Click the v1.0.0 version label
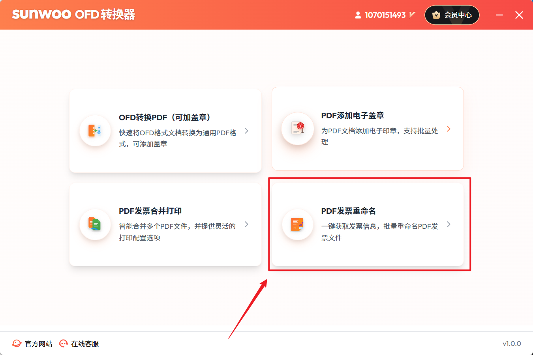Screen dimensions: 533x355 pyautogui.click(x=512, y=344)
